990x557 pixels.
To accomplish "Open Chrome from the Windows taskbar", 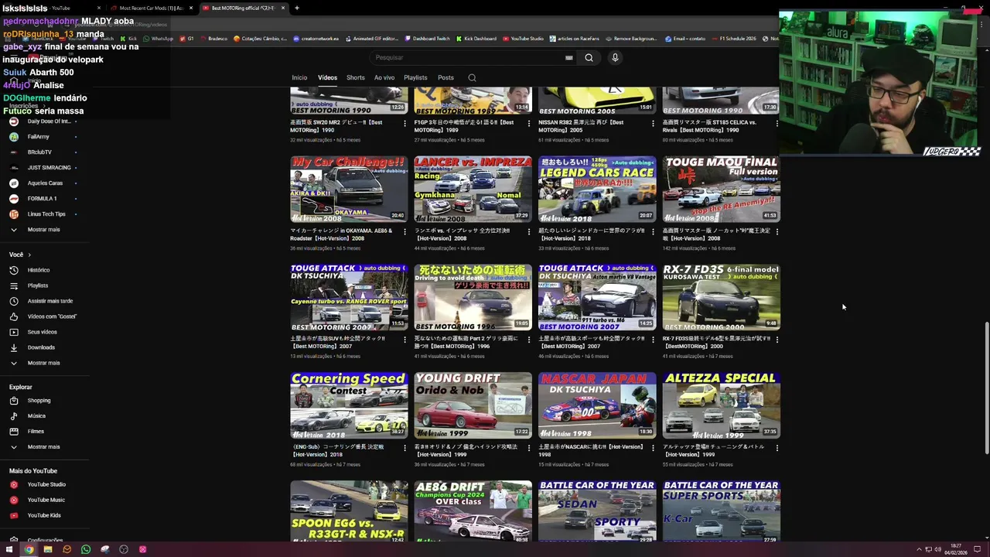I will coord(29,549).
